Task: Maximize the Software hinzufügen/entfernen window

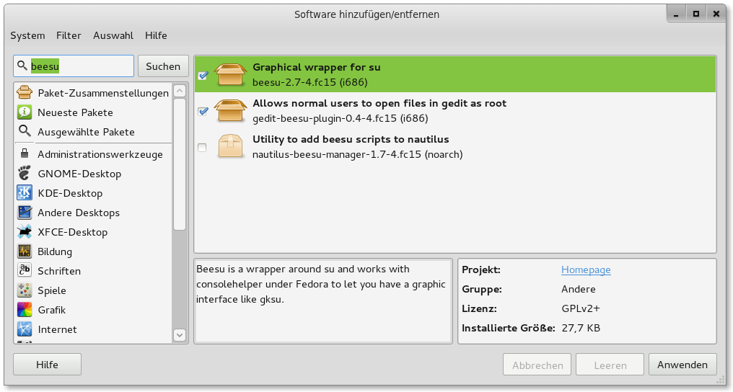Action: (696, 14)
